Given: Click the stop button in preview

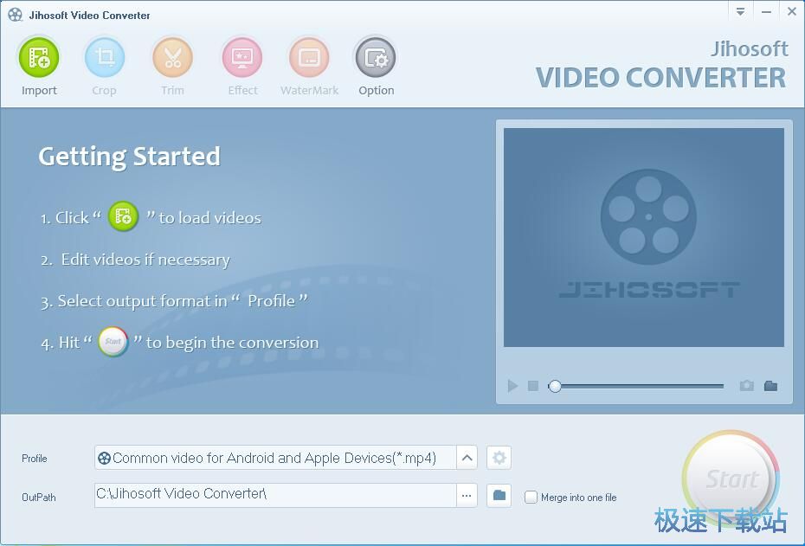Looking at the screenshot, I should [533, 386].
